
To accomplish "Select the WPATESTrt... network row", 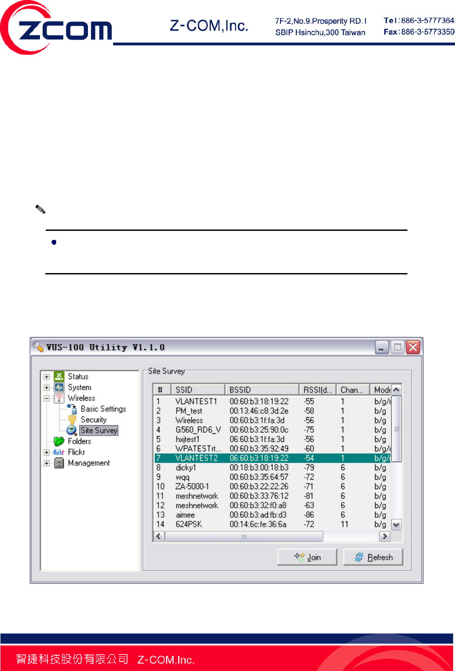I will pos(272,448).
